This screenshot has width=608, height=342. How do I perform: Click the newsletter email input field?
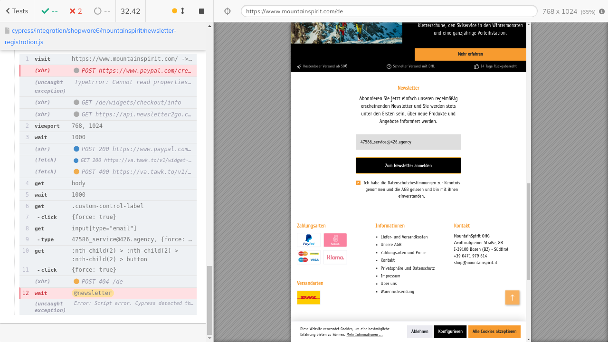[408, 142]
